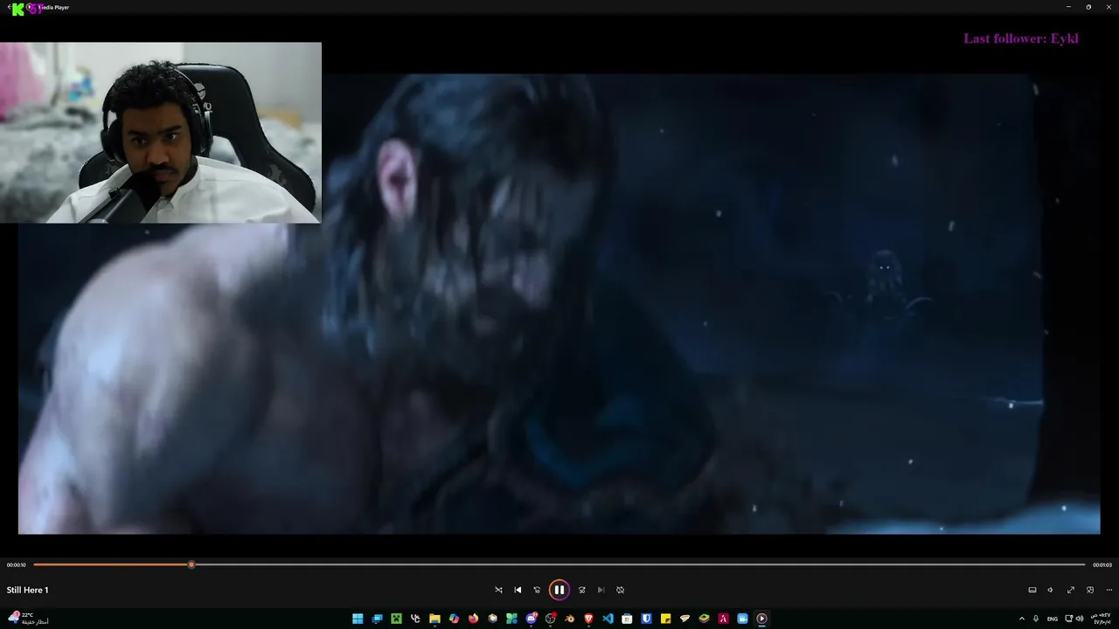The height and width of the screenshot is (629, 1119).
Task: Open Sticky Notes from the taskbar
Action: 665,619
